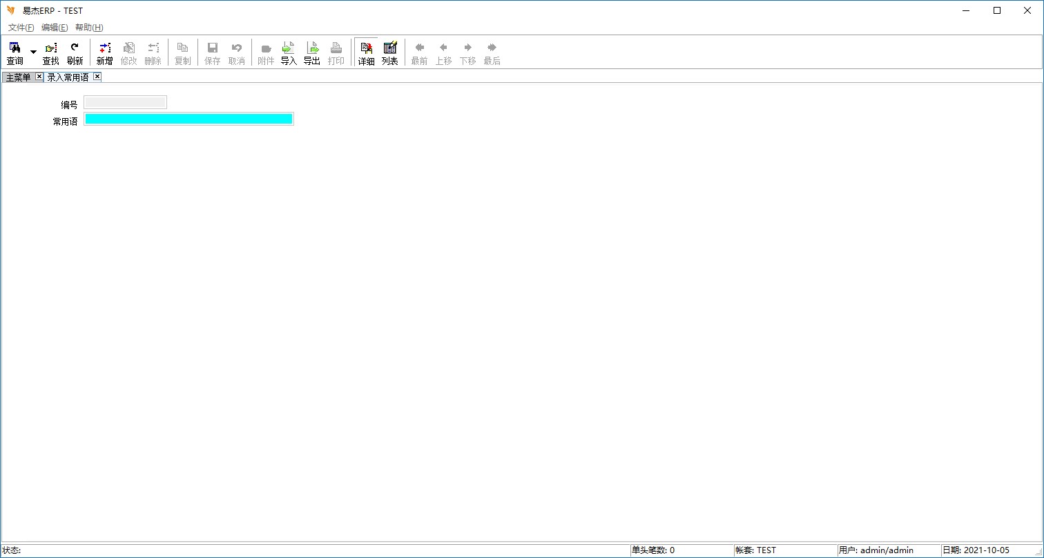Select the 录入常用语 tab
Screen dimensions: 1044x558
(68, 77)
